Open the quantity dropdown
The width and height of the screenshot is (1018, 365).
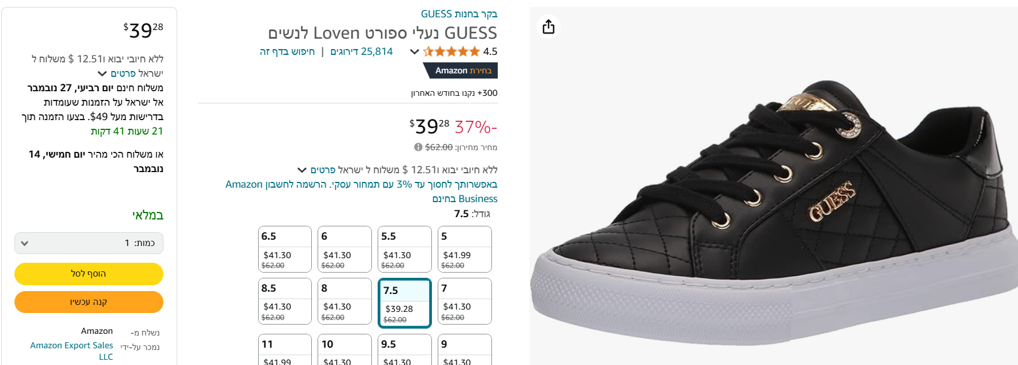(89, 243)
